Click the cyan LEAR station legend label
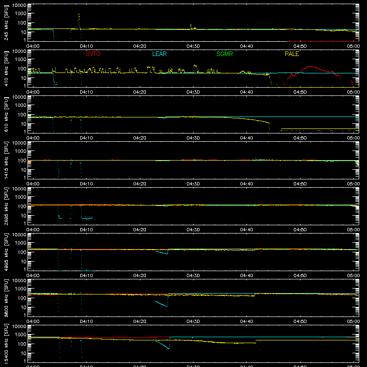The width and height of the screenshot is (367, 367). pyautogui.click(x=159, y=54)
